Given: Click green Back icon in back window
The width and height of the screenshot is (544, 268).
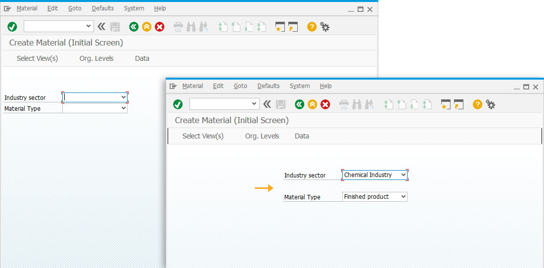Looking at the screenshot, I should [x=134, y=27].
